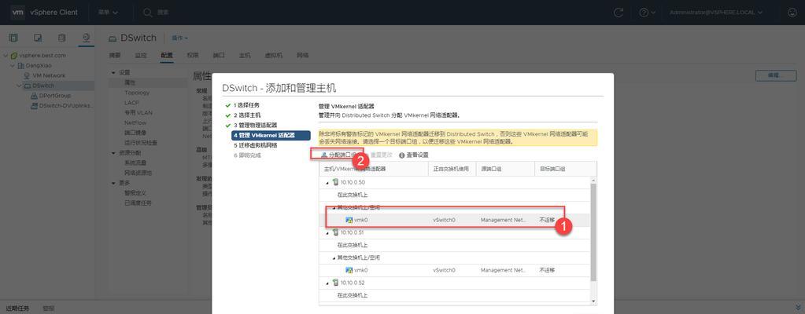805x314 pixels.
Task: Collapse the DangXiao datacenter node
Action: (13, 66)
